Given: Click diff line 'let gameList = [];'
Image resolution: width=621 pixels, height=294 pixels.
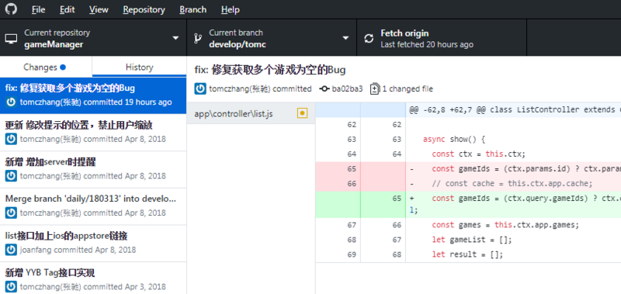Looking at the screenshot, I should click(468, 240).
